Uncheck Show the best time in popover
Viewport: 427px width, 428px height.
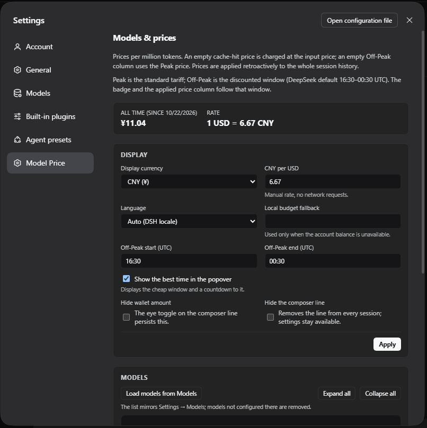(126, 279)
